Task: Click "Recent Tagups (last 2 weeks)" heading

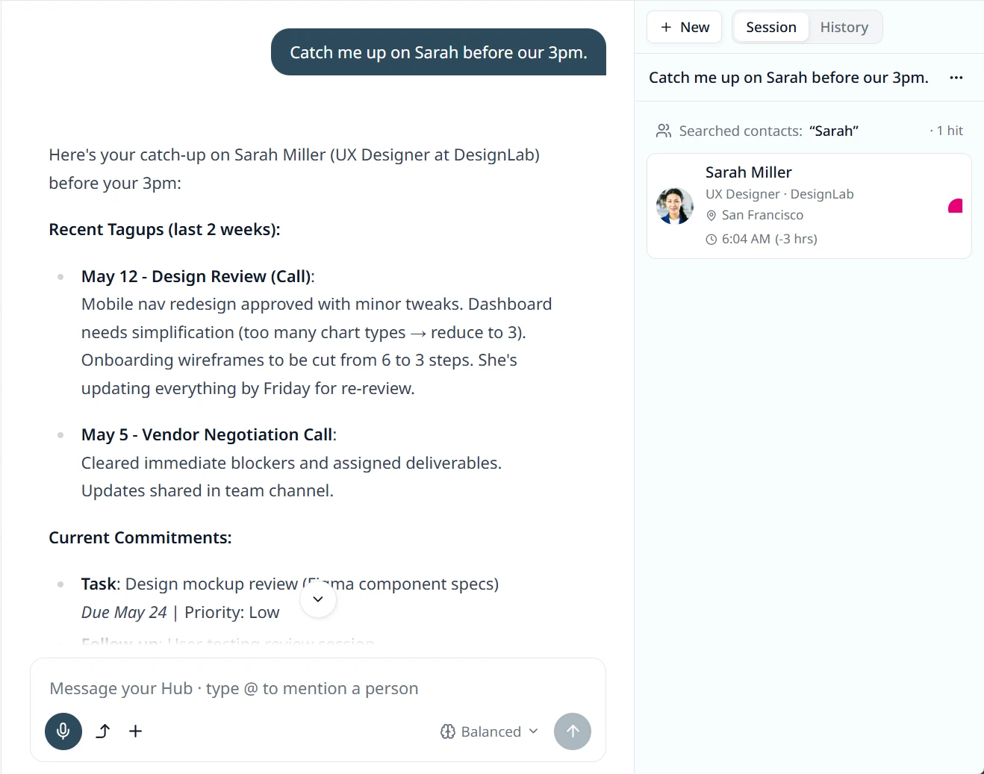Action: click(164, 229)
